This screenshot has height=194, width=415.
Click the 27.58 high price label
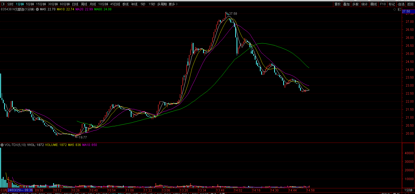click(233, 14)
